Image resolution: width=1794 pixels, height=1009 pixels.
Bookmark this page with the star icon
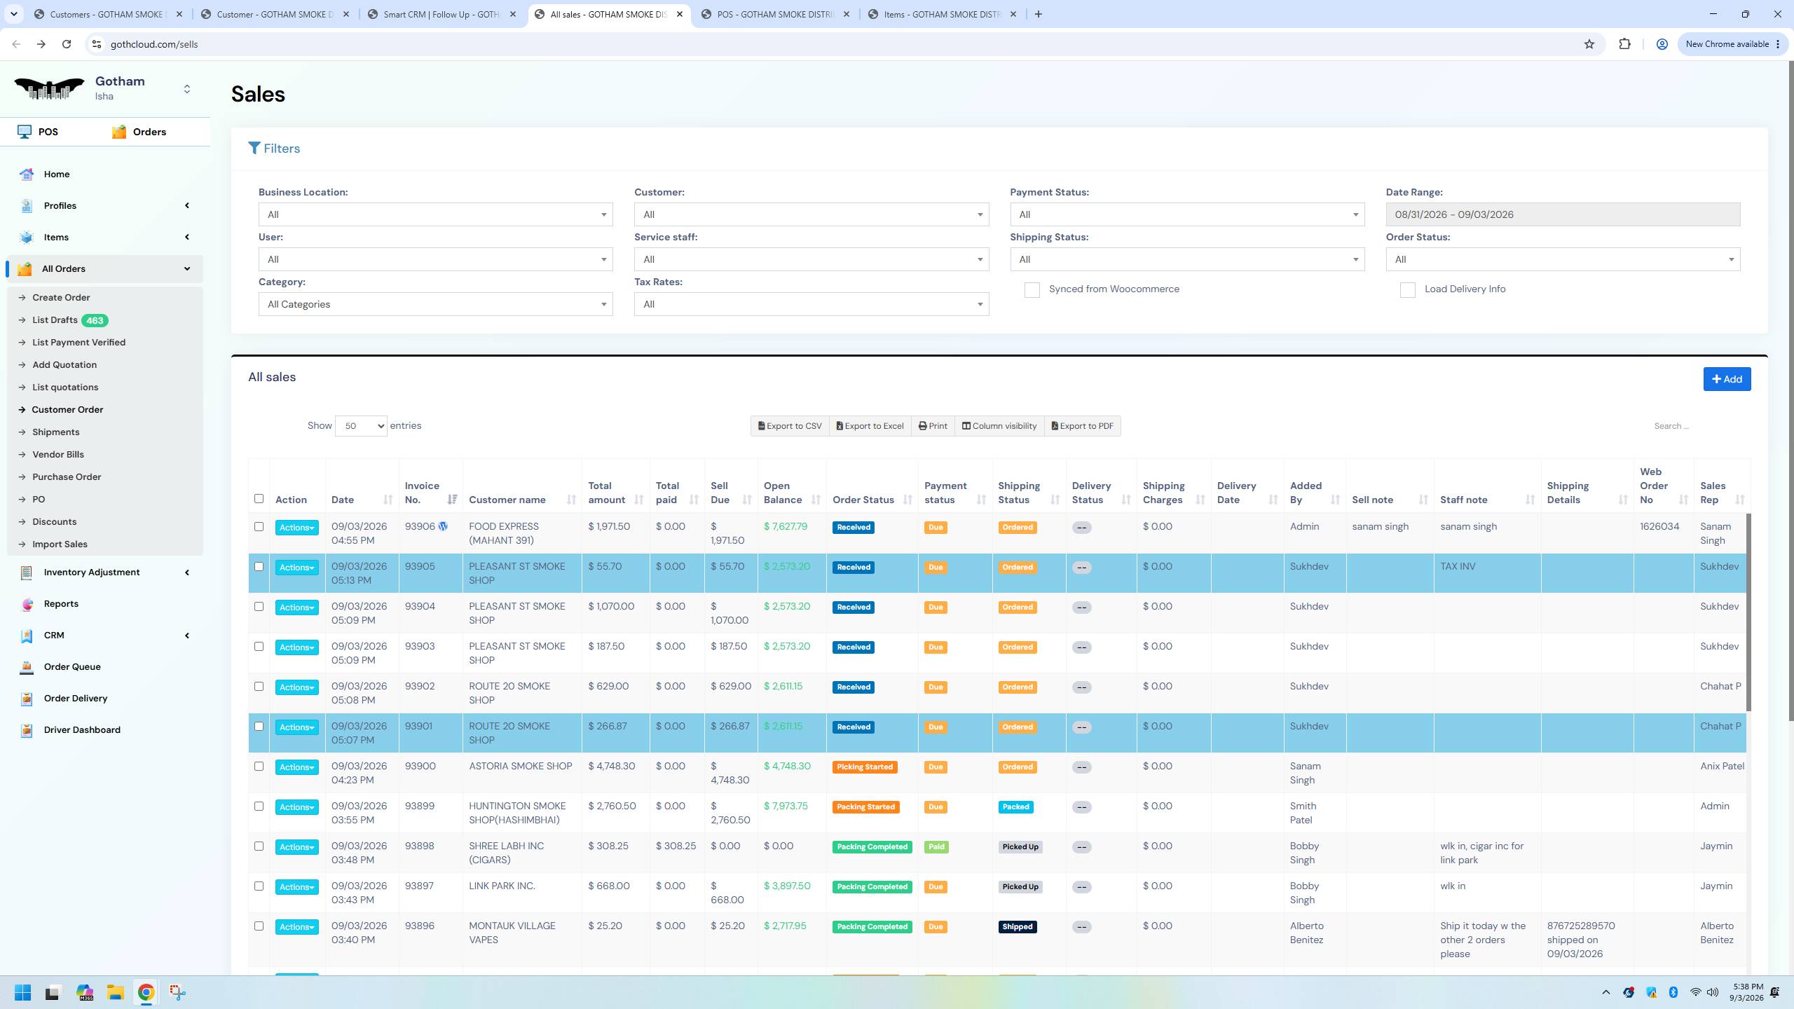(1589, 44)
